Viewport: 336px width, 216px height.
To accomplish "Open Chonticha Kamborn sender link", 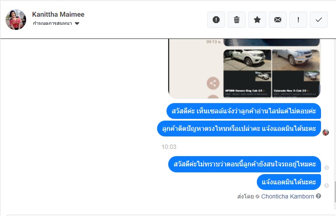I will click(x=288, y=196).
